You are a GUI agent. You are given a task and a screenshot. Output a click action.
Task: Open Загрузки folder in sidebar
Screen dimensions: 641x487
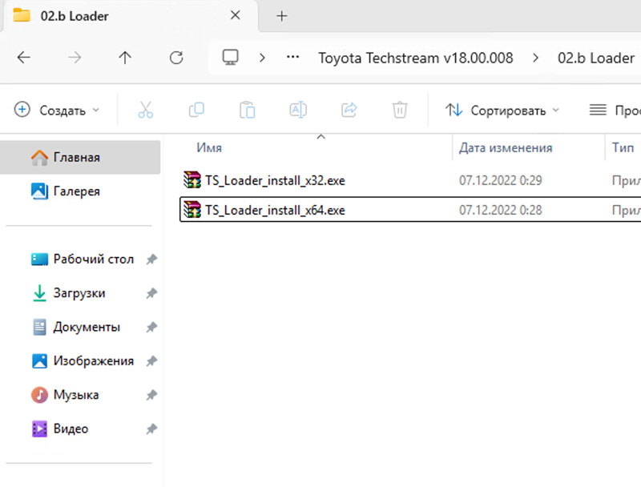tap(79, 293)
